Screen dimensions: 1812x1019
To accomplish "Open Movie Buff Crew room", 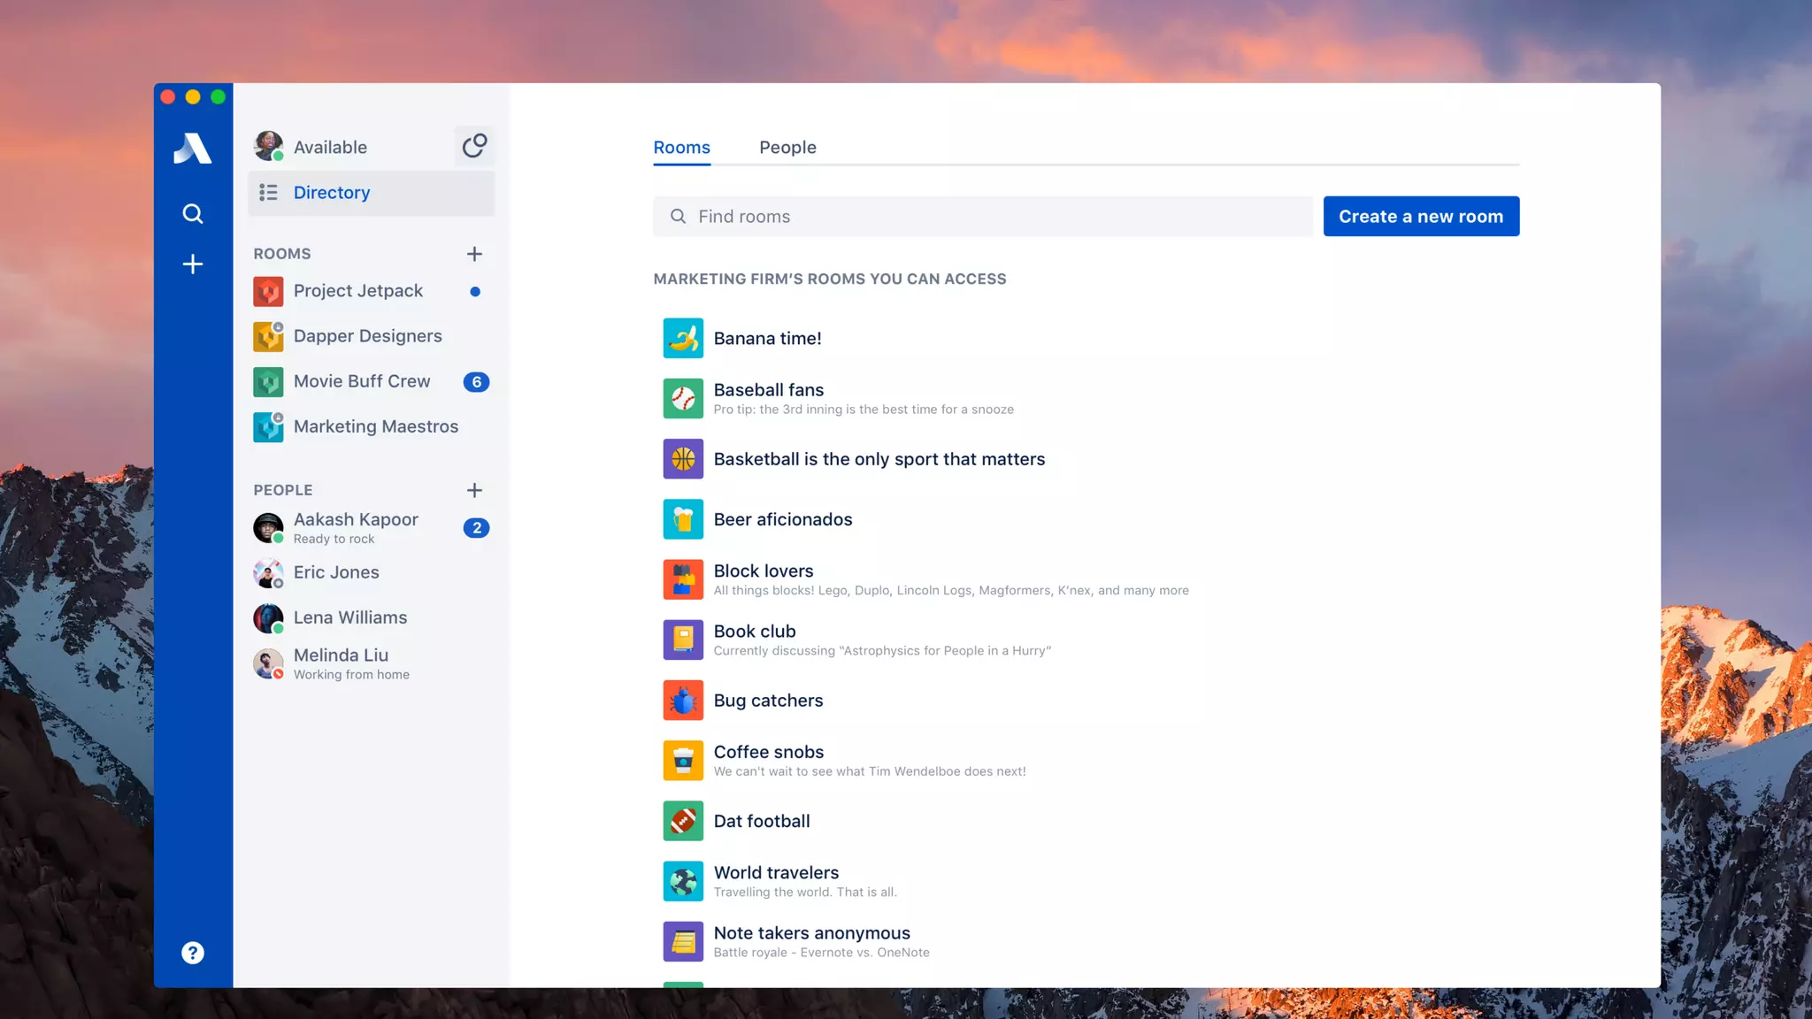I will [361, 381].
